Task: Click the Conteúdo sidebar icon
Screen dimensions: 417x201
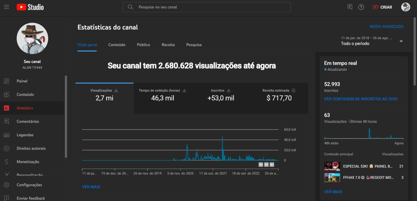Action: (x=7, y=95)
